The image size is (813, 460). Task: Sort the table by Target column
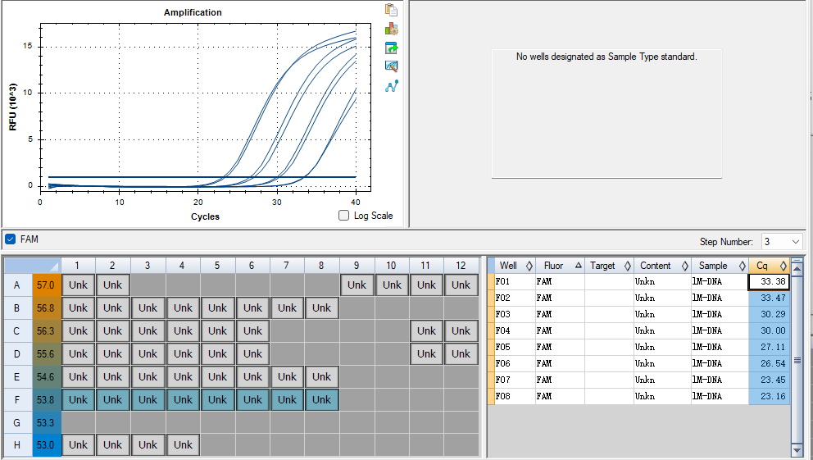pyautogui.click(x=609, y=266)
